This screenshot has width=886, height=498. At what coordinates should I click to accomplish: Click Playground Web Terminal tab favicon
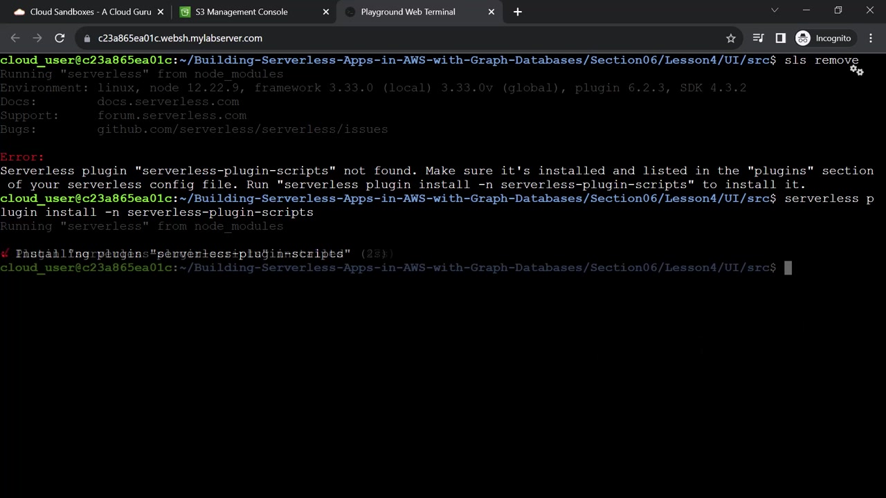click(350, 12)
